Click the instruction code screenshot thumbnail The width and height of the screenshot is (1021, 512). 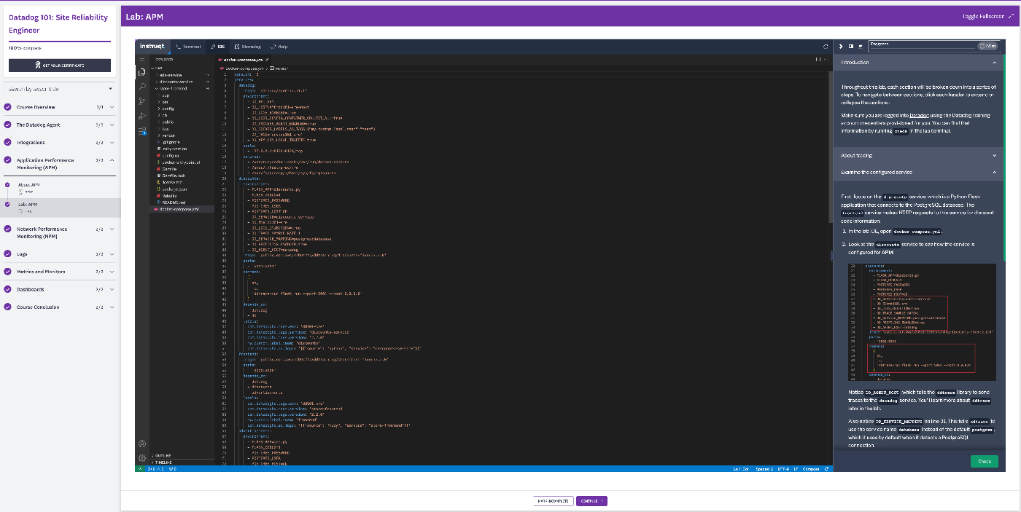tap(922, 322)
